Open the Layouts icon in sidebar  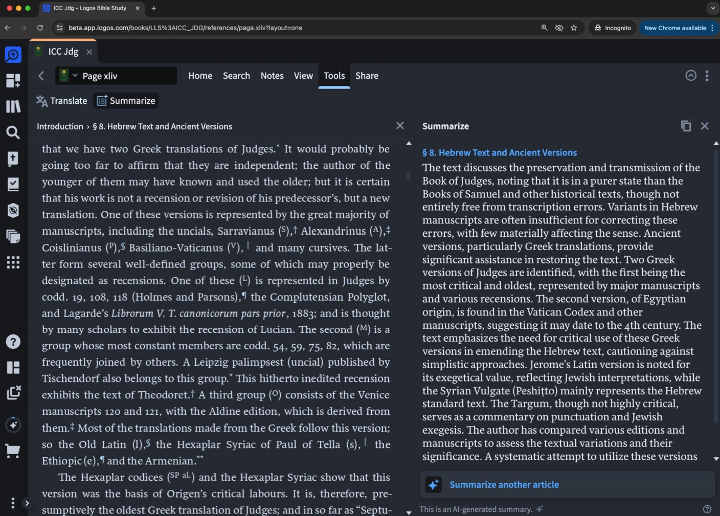[x=13, y=367]
